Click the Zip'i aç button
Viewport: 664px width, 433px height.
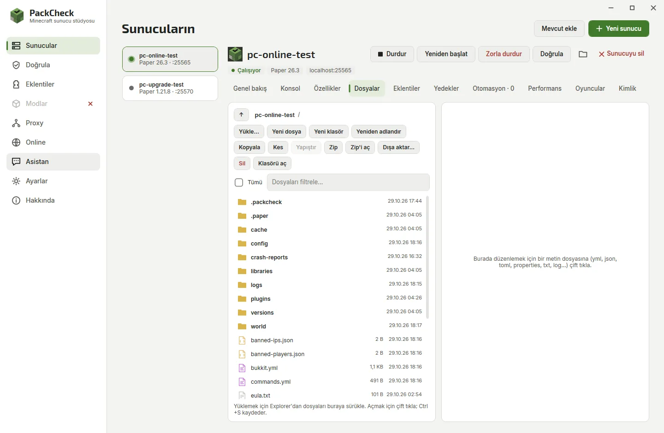(x=360, y=147)
